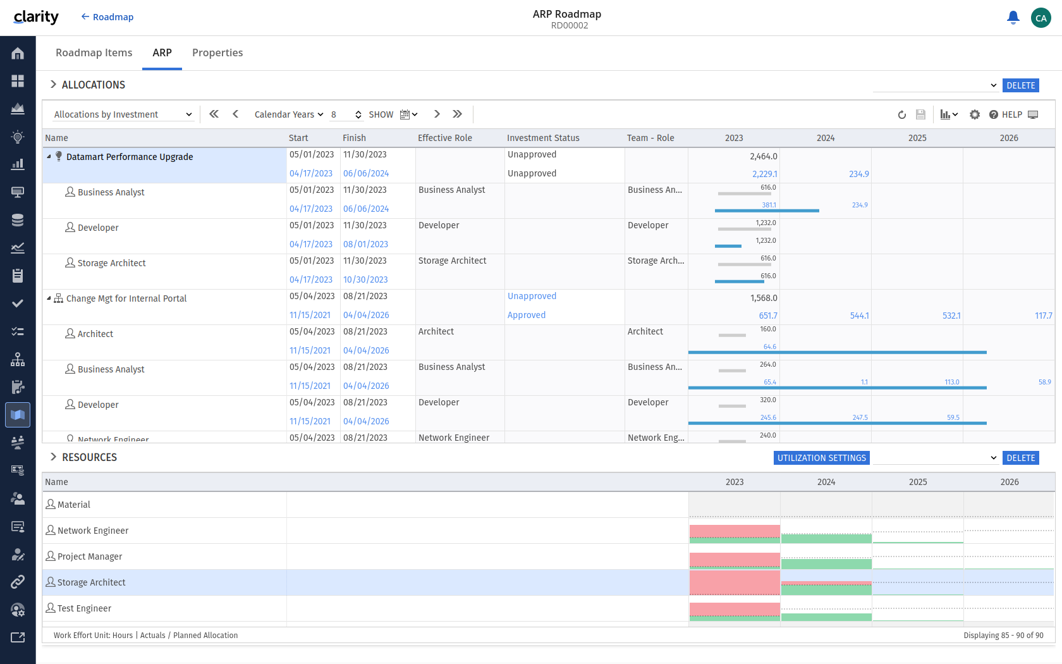
Task: Go back to Roadmap
Action: [x=107, y=17]
